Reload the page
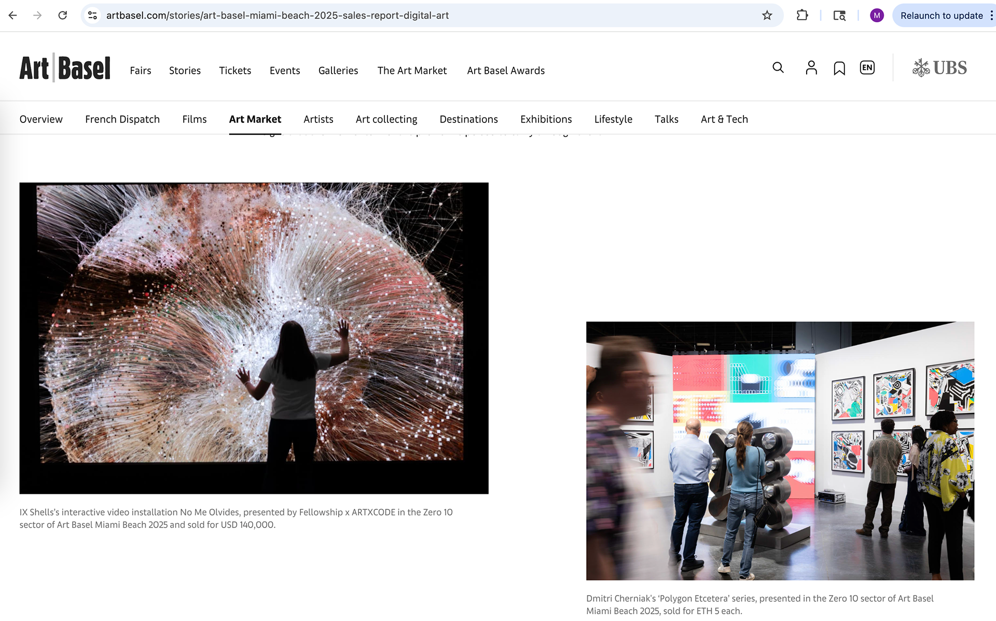996x621 pixels. [63, 16]
